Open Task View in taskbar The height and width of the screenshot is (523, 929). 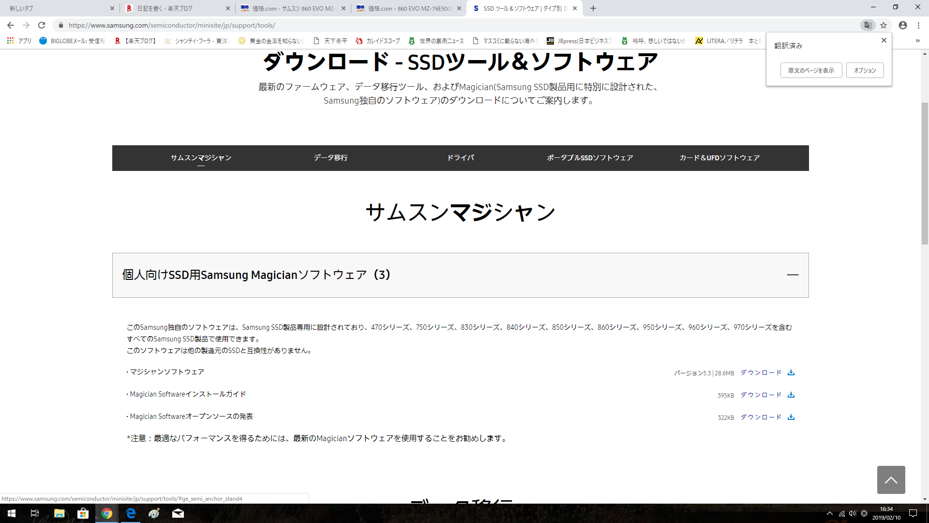35,513
